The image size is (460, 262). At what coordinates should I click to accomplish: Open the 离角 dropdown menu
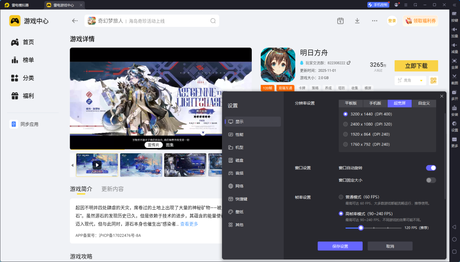tap(410, 80)
